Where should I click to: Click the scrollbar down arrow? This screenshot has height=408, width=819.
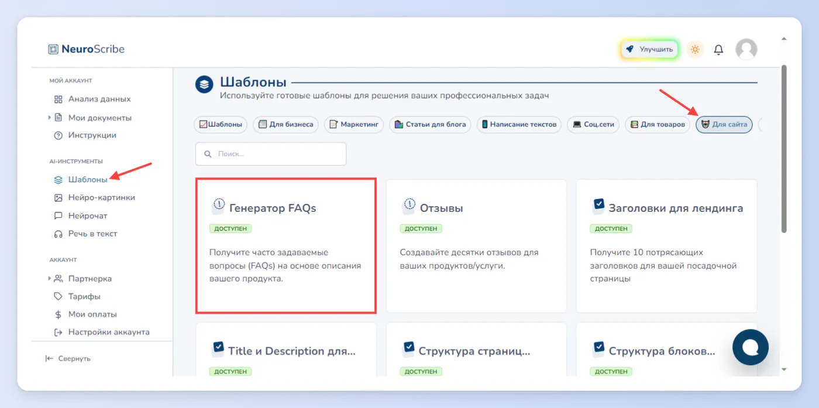pyautogui.click(x=784, y=369)
